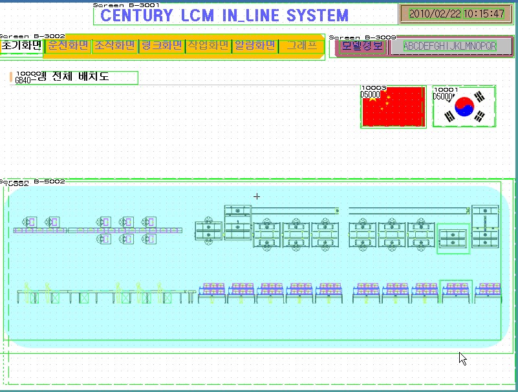The height and width of the screenshot is (392, 518).
Task: Select the 작업화면 tab
Action: click(x=208, y=46)
